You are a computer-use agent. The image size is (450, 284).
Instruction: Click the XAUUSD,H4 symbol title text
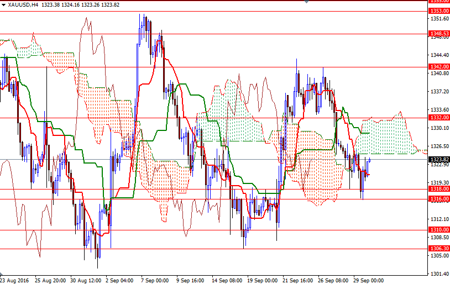pyautogui.click(x=19, y=4)
